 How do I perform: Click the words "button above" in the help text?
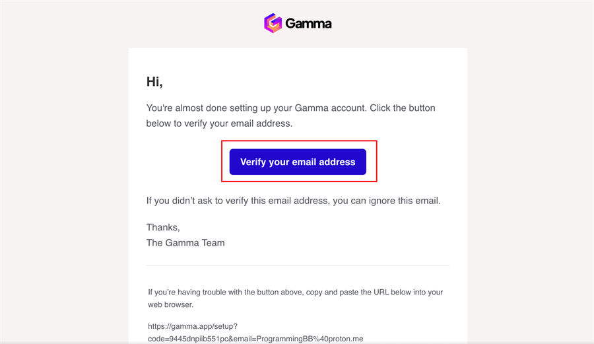[253, 292]
